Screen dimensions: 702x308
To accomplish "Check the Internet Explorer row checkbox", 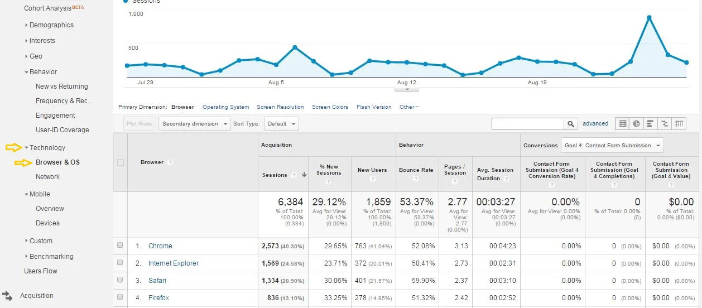I will 120,263.
